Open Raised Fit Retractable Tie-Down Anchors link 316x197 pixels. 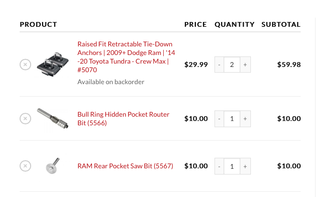pos(126,57)
